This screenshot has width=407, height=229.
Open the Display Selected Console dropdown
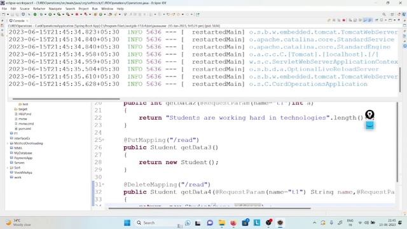385,20
